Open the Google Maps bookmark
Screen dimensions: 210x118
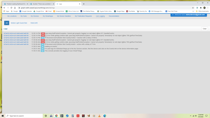119,11
